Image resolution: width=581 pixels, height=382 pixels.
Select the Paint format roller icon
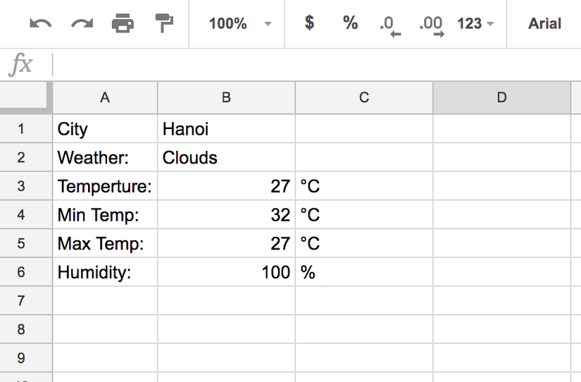164,24
